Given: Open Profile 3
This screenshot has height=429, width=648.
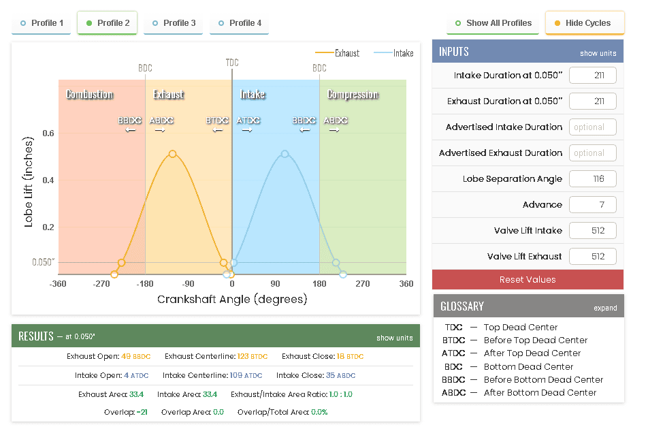Looking at the screenshot, I should [173, 23].
